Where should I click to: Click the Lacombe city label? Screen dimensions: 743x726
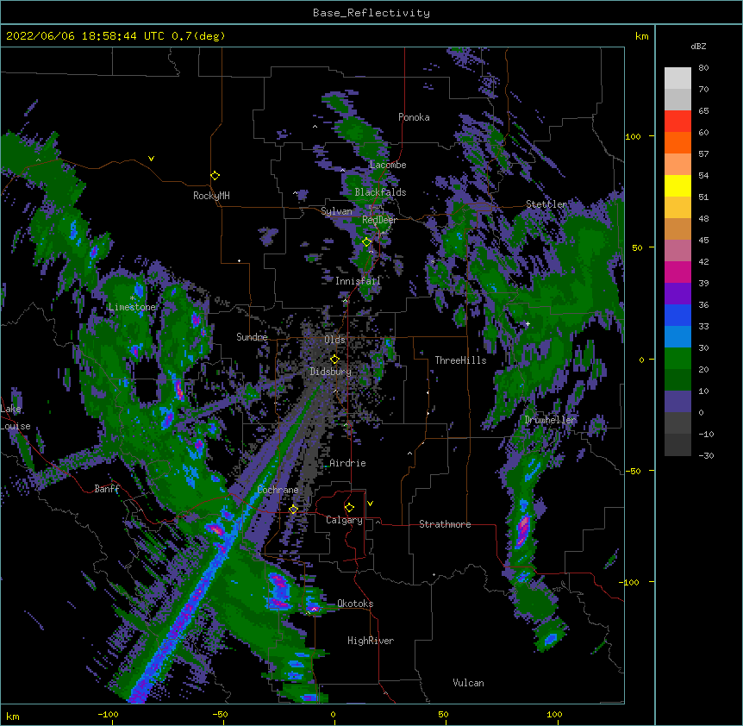tap(388, 165)
